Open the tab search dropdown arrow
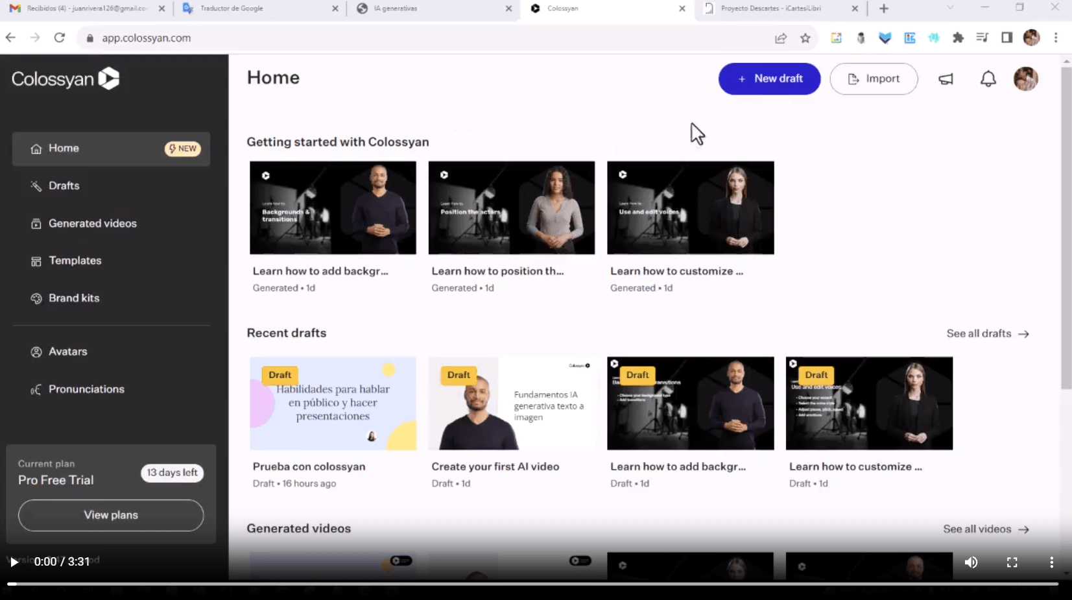1072x600 pixels. [950, 8]
